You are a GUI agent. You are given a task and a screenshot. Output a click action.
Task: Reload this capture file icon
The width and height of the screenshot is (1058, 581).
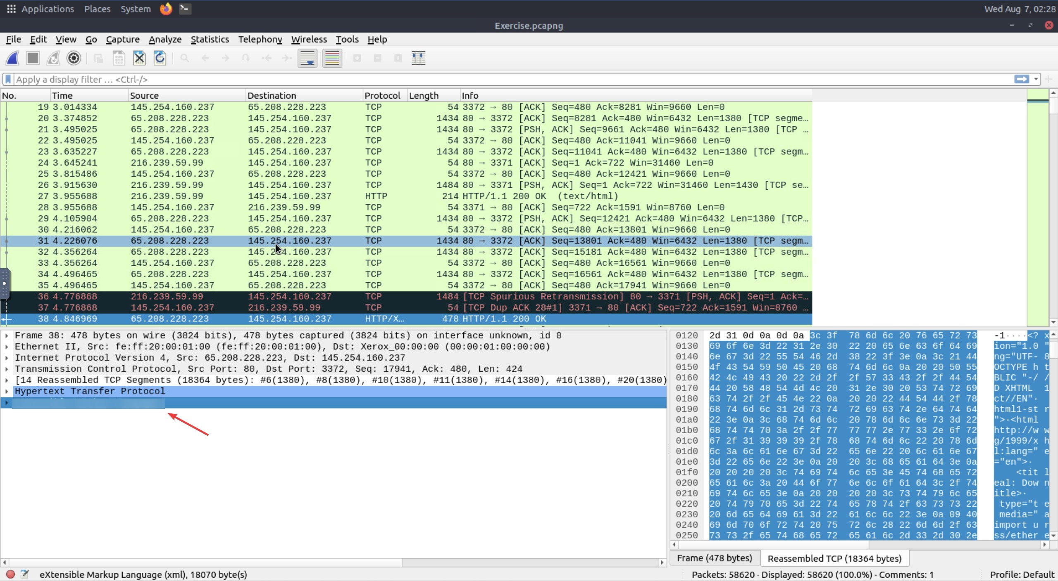[160, 58]
